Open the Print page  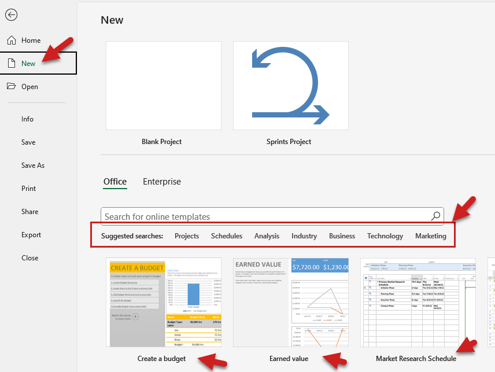(x=28, y=189)
